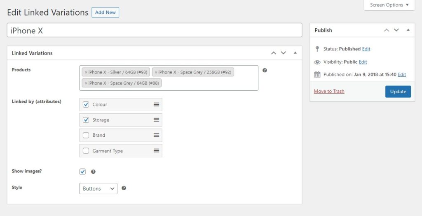Grab the Brand row reorder handle
422x216 pixels.
[156, 135]
